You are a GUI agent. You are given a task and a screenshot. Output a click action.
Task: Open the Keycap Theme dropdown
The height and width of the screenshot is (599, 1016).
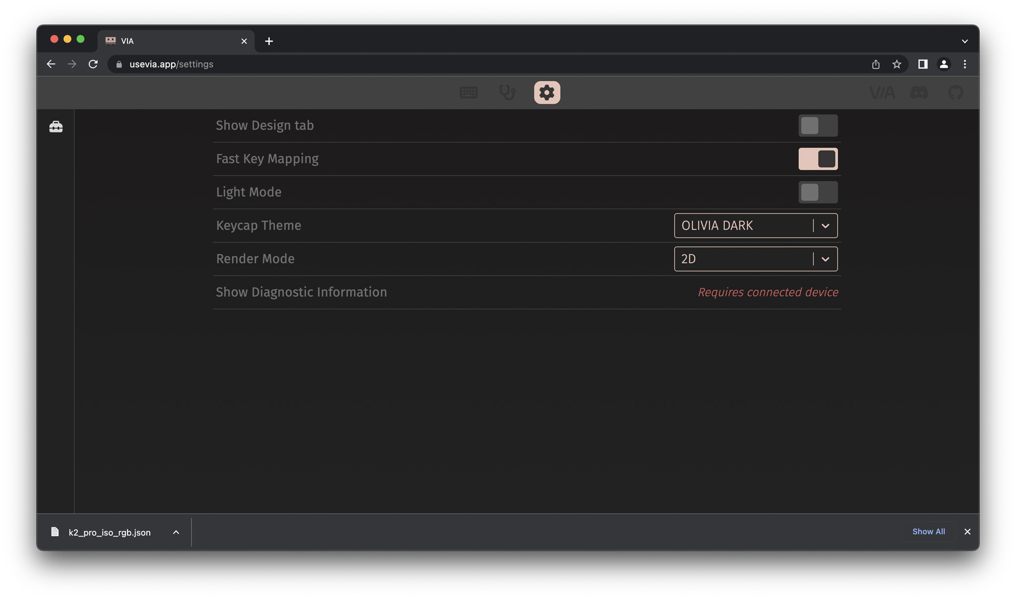pos(755,225)
